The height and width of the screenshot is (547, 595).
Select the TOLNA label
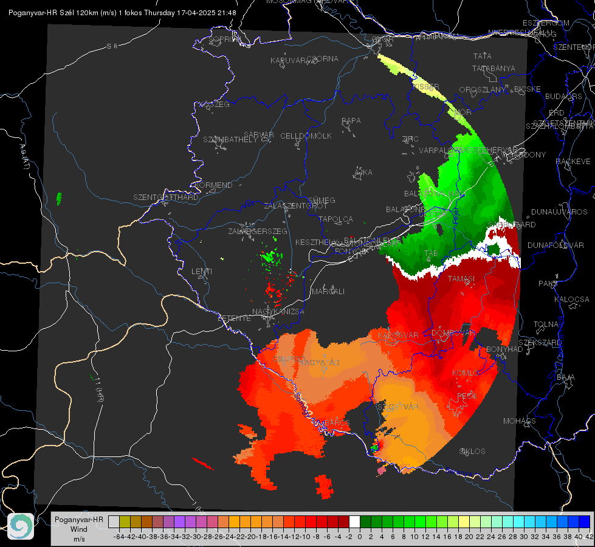(x=546, y=325)
